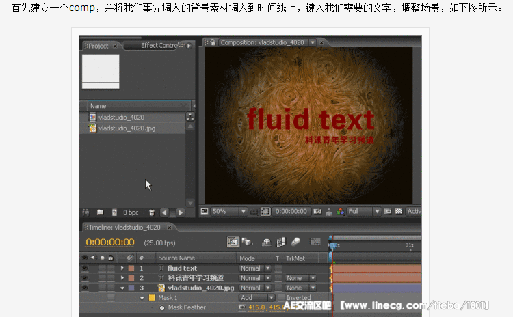Click the draft 3D cubes icon
Image resolution: width=513 pixels, height=317 pixels.
[247, 242]
